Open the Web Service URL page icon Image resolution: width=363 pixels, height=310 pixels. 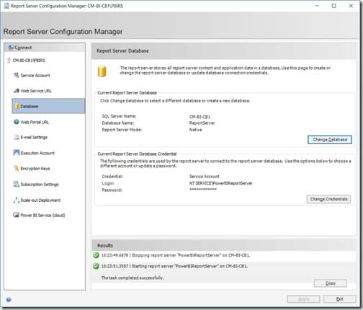17,91
